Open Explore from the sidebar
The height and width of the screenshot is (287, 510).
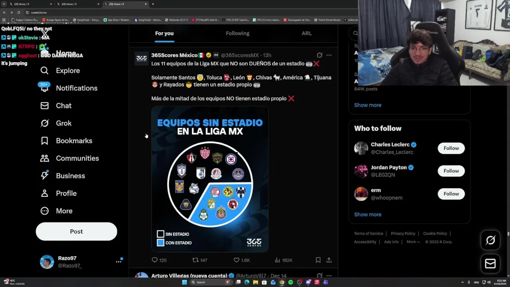click(x=60, y=71)
